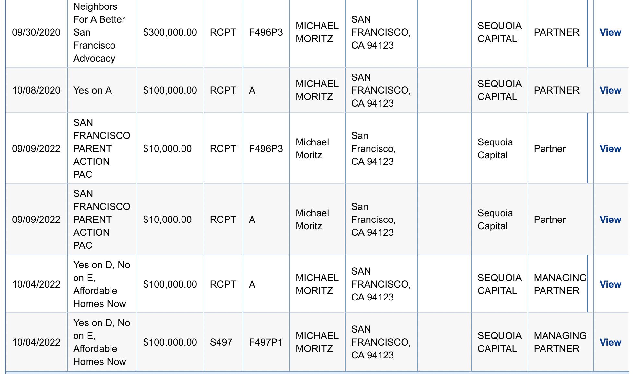The image size is (633, 374).
Task: Open View link for Yes on A row
Action: click(x=610, y=90)
